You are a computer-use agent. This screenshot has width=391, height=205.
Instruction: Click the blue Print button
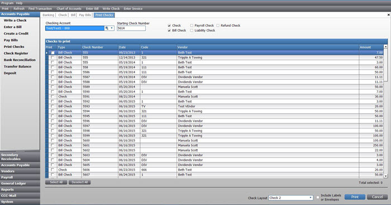pos(355,197)
